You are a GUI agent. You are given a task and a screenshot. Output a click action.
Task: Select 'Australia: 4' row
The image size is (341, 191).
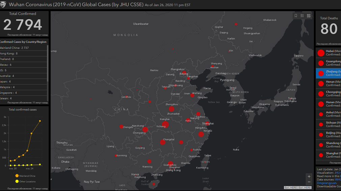pos(23,76)
